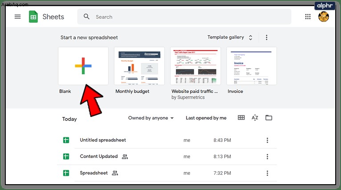Image resolution: width=341 pixels, height=190 pixels.
Task: Open more options for Content Updated
Action: [x=267, y=157]
